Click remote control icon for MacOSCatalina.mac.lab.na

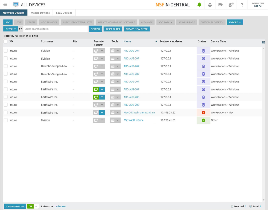[x=96, y=112]
